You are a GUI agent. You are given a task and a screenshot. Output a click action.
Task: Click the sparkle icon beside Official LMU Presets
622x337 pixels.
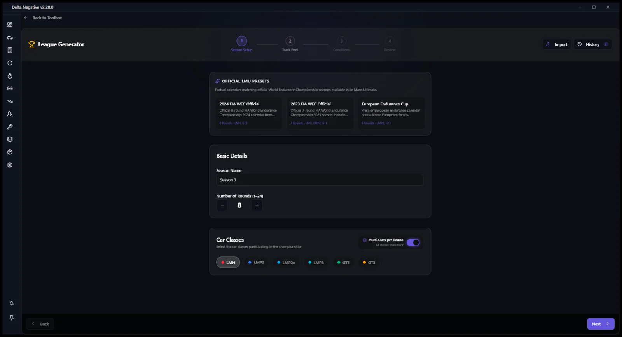[x=218, y=81]
